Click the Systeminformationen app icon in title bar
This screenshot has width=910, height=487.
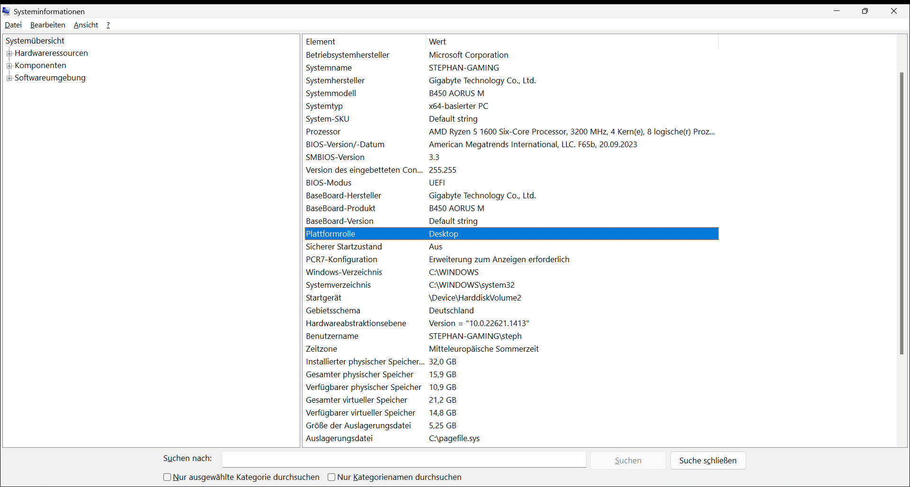point(6,11)
